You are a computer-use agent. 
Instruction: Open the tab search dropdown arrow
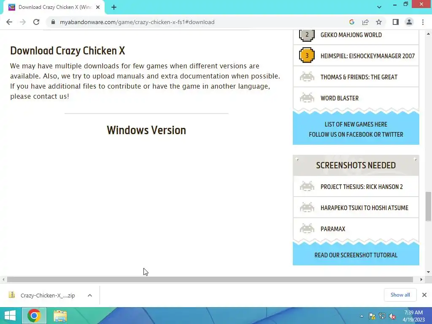coord(379,7)
